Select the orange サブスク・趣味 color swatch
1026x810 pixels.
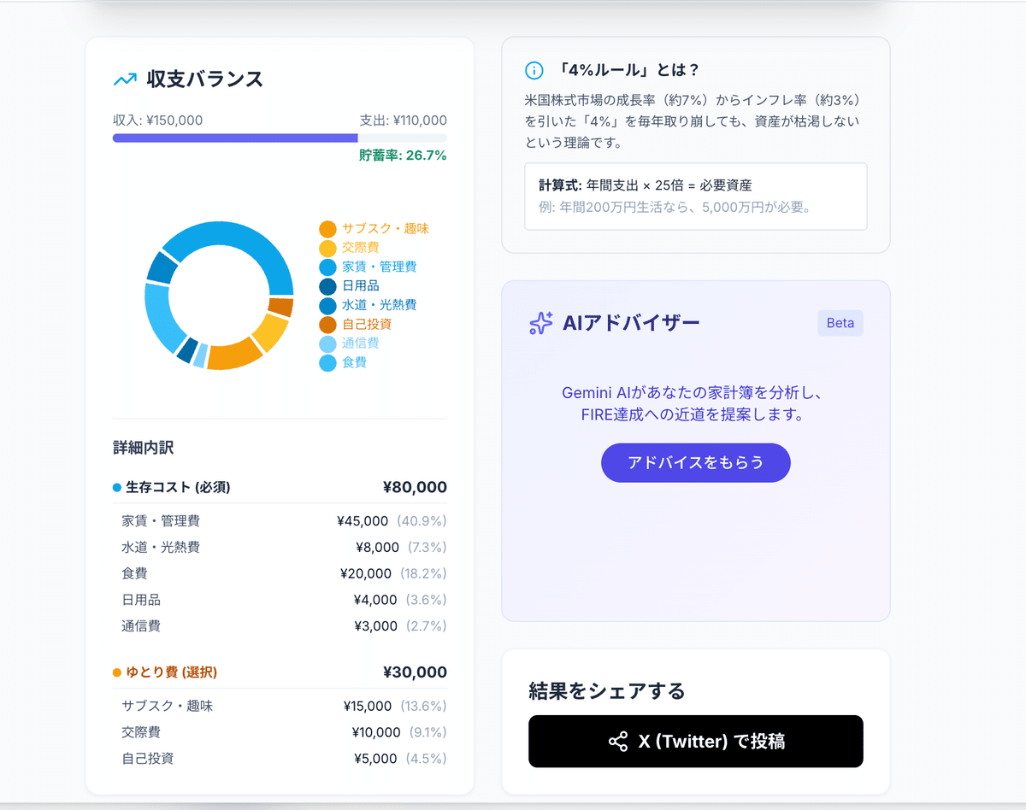pos(327,229)
